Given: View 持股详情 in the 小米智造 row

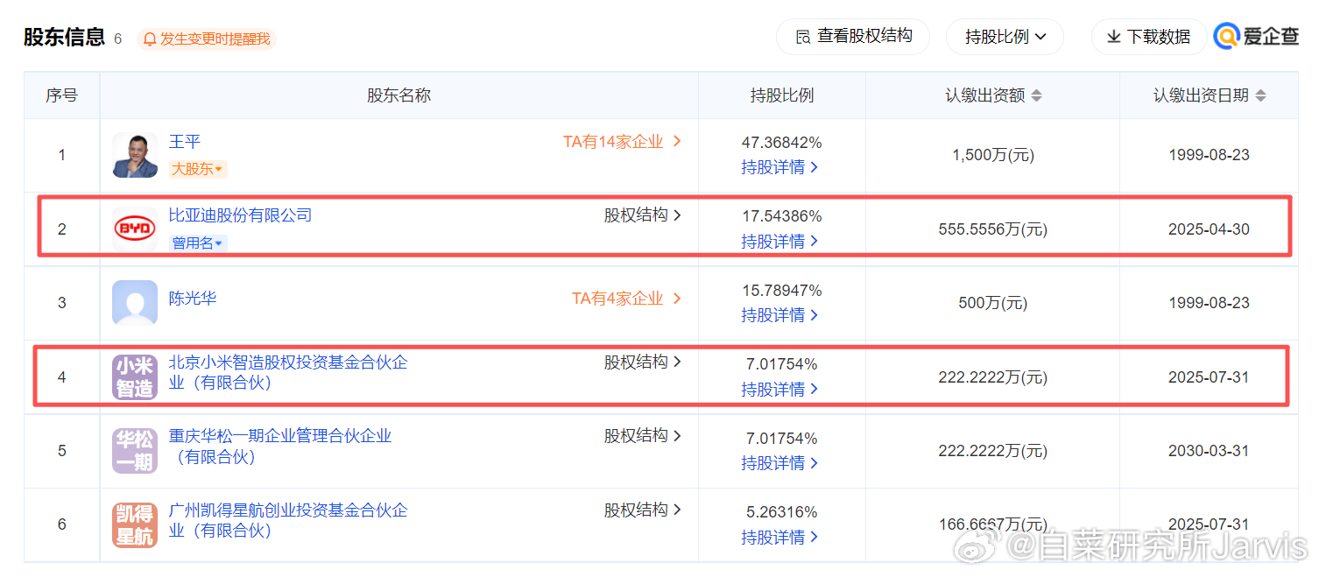Looking at the screenshot, I should pos(780,390).
